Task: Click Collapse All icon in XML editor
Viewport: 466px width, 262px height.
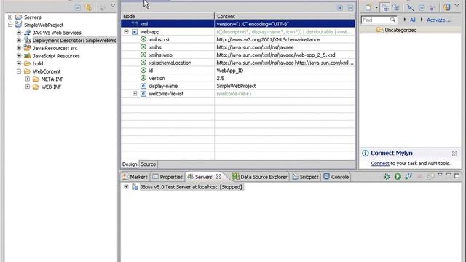Action: tap(351, 8)
